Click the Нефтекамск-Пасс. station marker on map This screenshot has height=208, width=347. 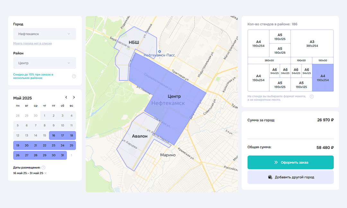159,51
